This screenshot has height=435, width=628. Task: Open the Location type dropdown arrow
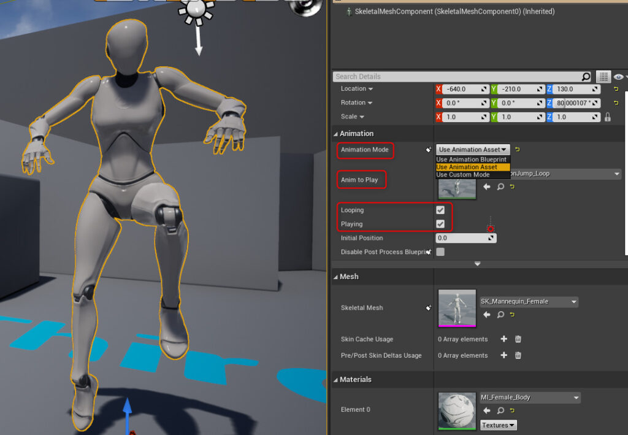click(370, 89)
